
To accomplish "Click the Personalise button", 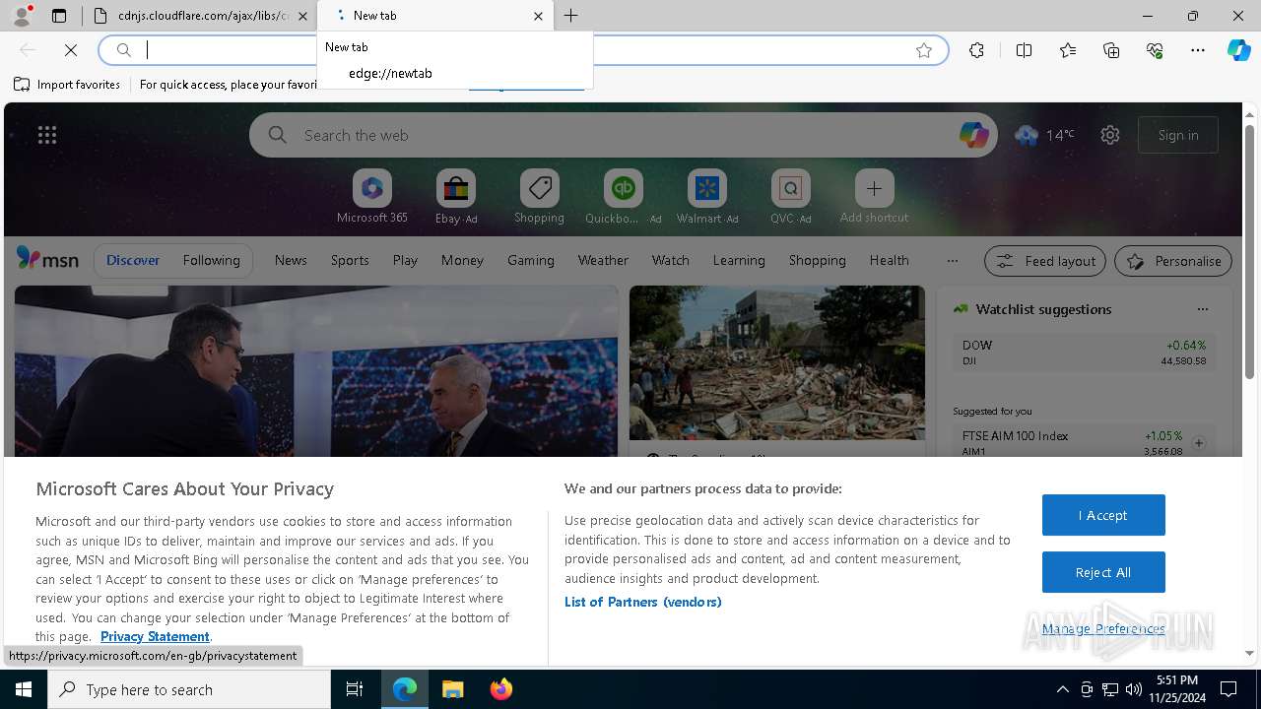I will tap(1173, 261).
